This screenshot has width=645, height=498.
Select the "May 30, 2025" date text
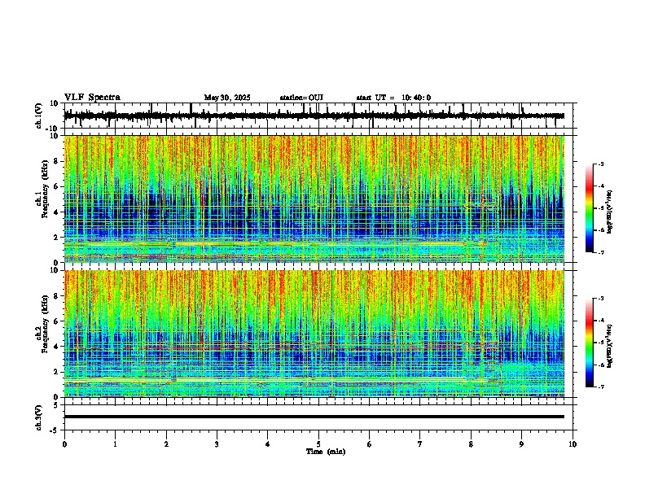pyautogui.click(x=227, y=98)
